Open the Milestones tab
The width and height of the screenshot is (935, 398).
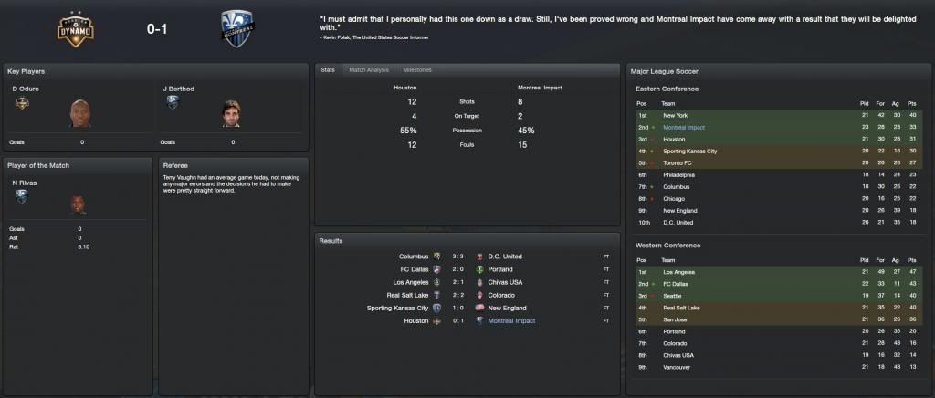(x=417, y=70)
